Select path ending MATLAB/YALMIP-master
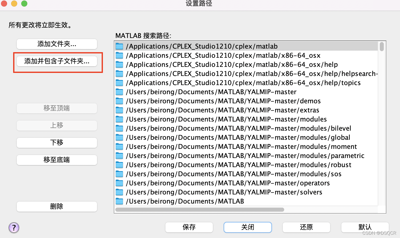The width and height of the screenshot is (400, 238). pos(246,92)
